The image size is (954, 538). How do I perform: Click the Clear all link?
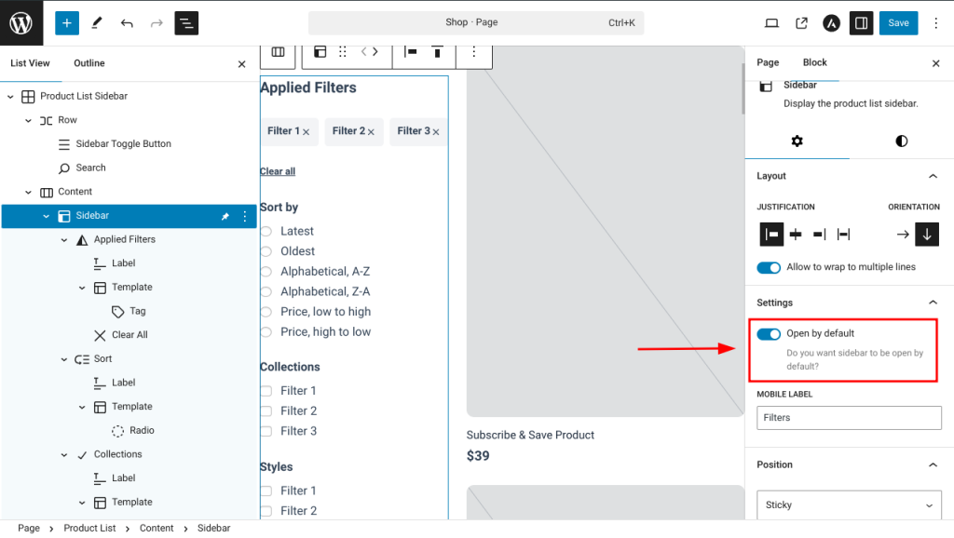pyautogui.click(x=278, y=171)
